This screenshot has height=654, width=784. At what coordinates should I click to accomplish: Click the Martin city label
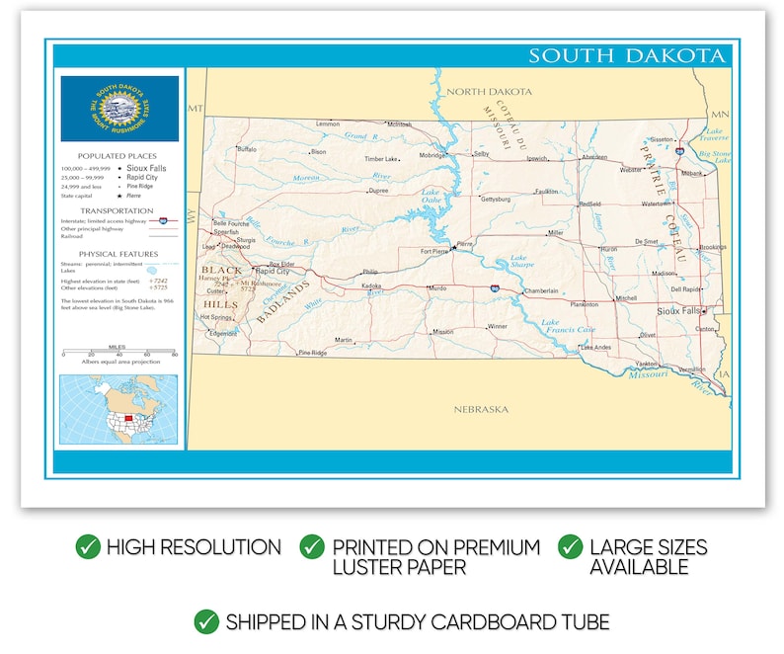click(x=343, y=340)
